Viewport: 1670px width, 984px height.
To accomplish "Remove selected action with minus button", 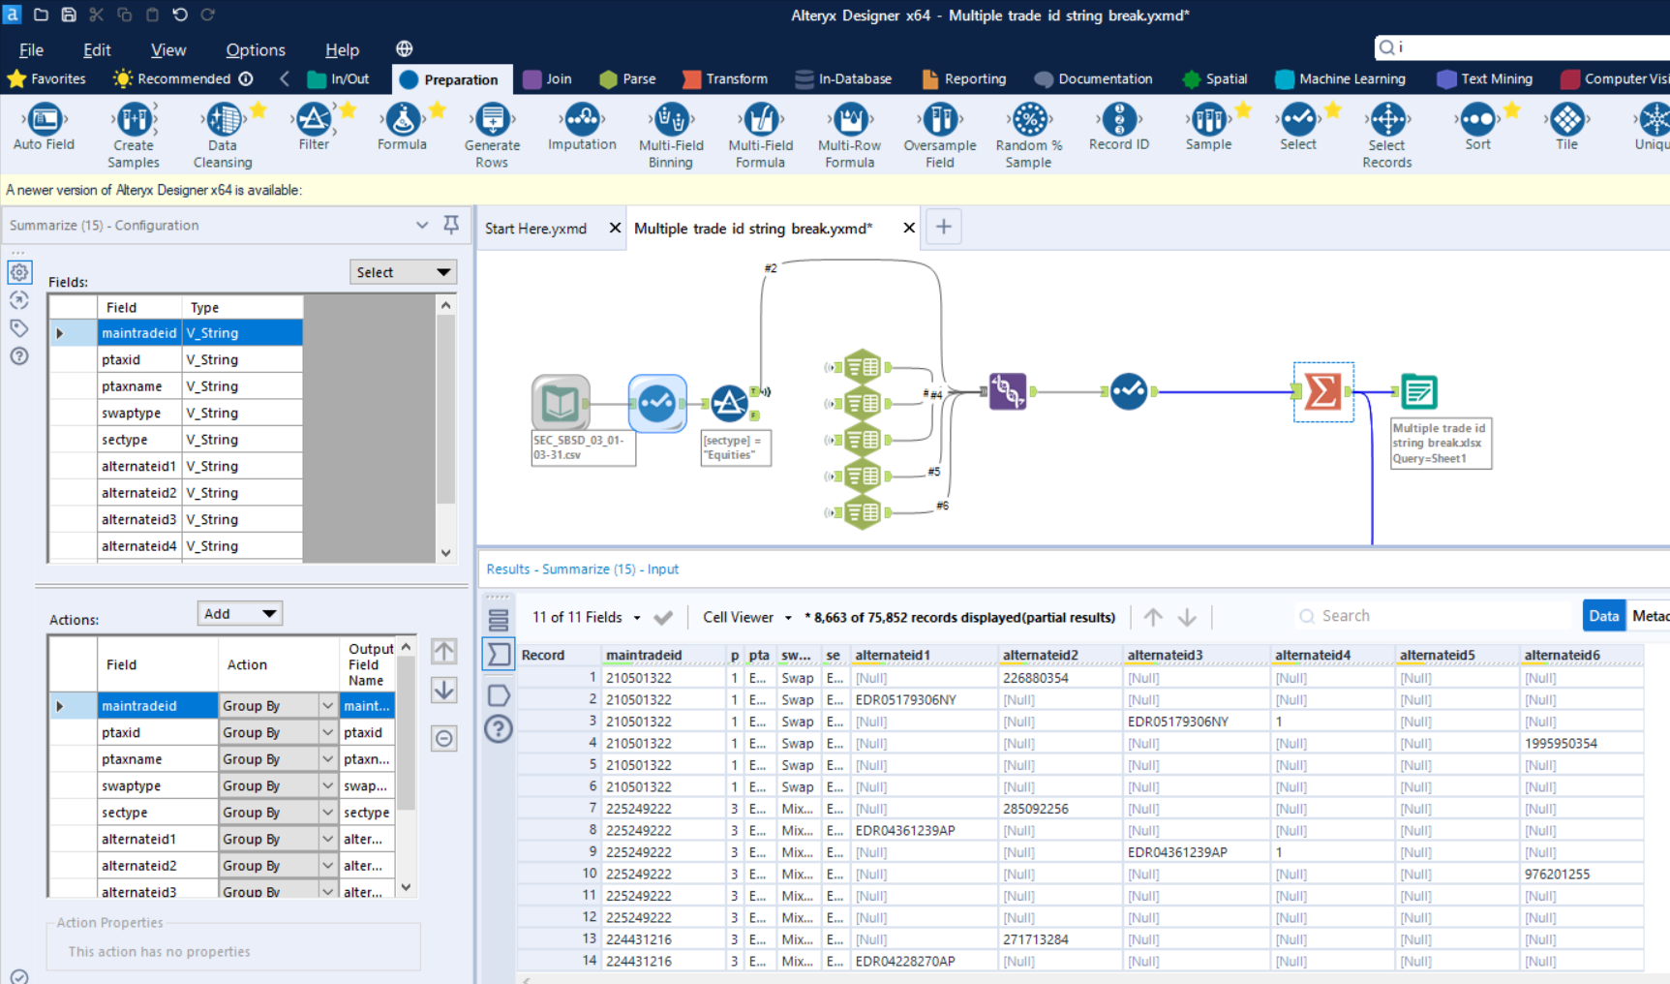I will coord(443,739).
